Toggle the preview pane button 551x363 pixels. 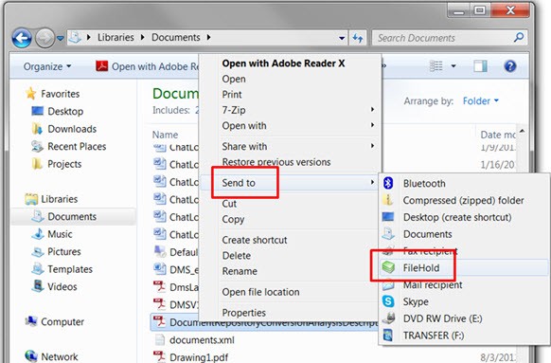[x=480, y=65]
